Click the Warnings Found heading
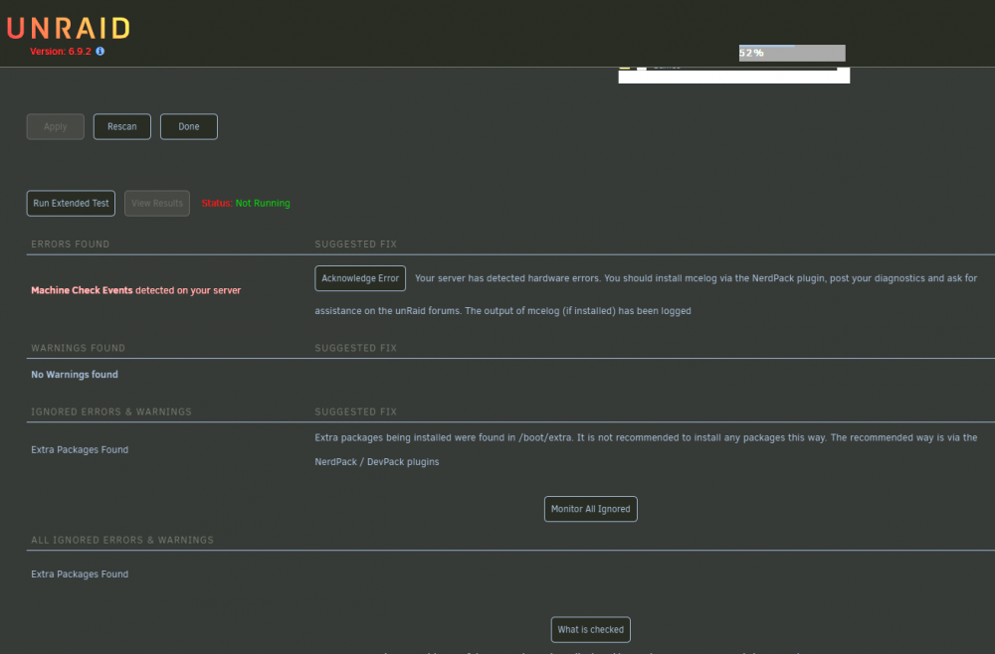 click(x=78, y=348)
